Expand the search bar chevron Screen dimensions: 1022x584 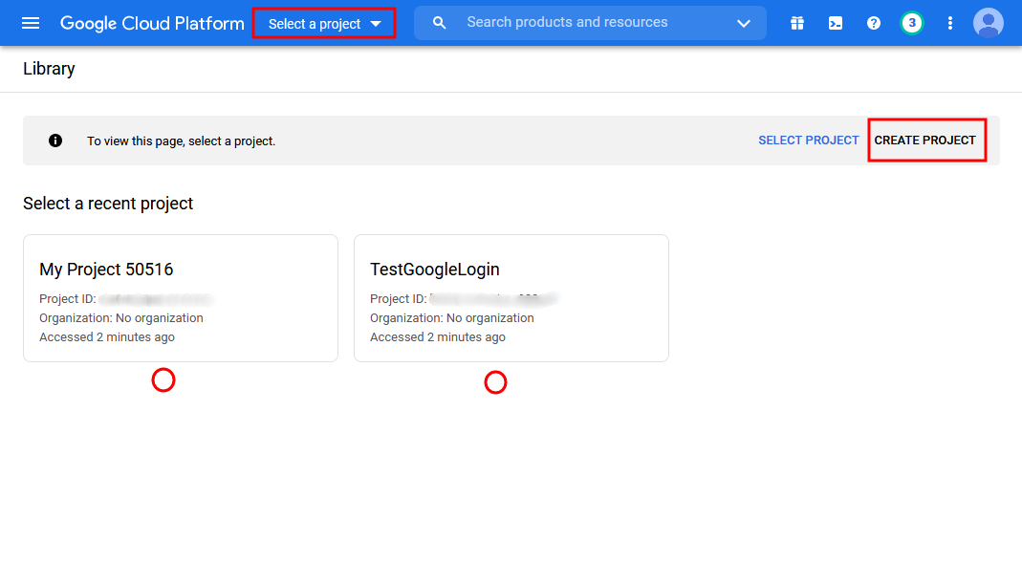(x=743, y=24)
